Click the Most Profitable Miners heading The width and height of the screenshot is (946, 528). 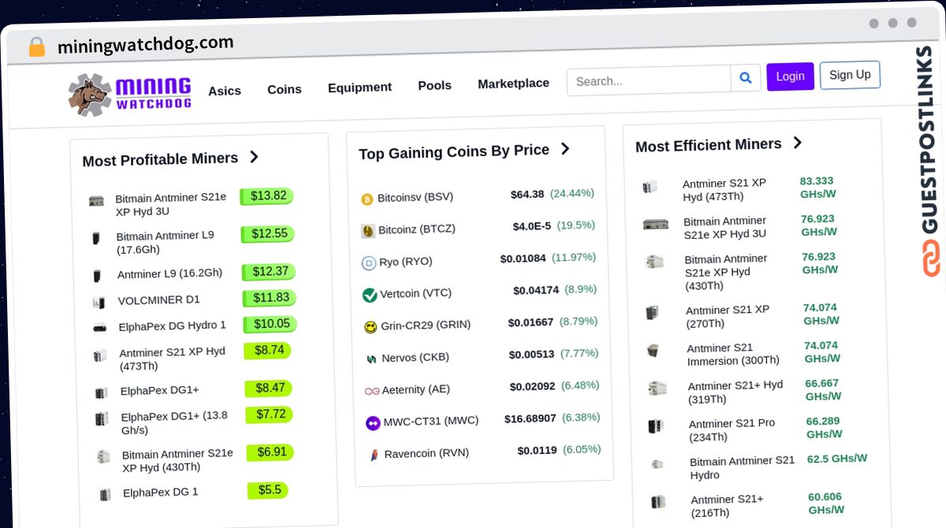click(160, 160)
